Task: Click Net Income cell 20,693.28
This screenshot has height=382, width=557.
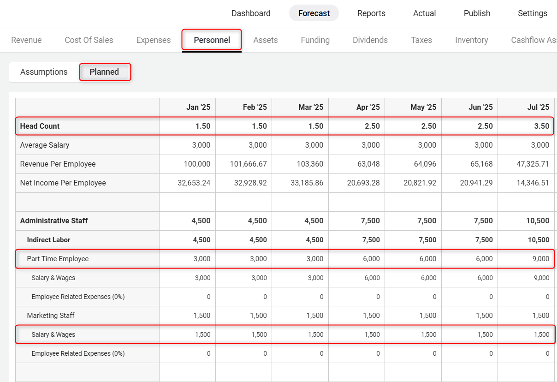Action: 364,183
